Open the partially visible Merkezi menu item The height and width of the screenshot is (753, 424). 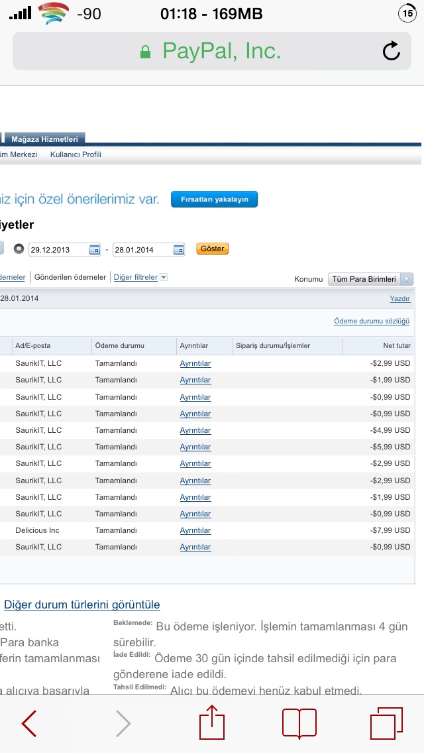(x=19, y=154)
